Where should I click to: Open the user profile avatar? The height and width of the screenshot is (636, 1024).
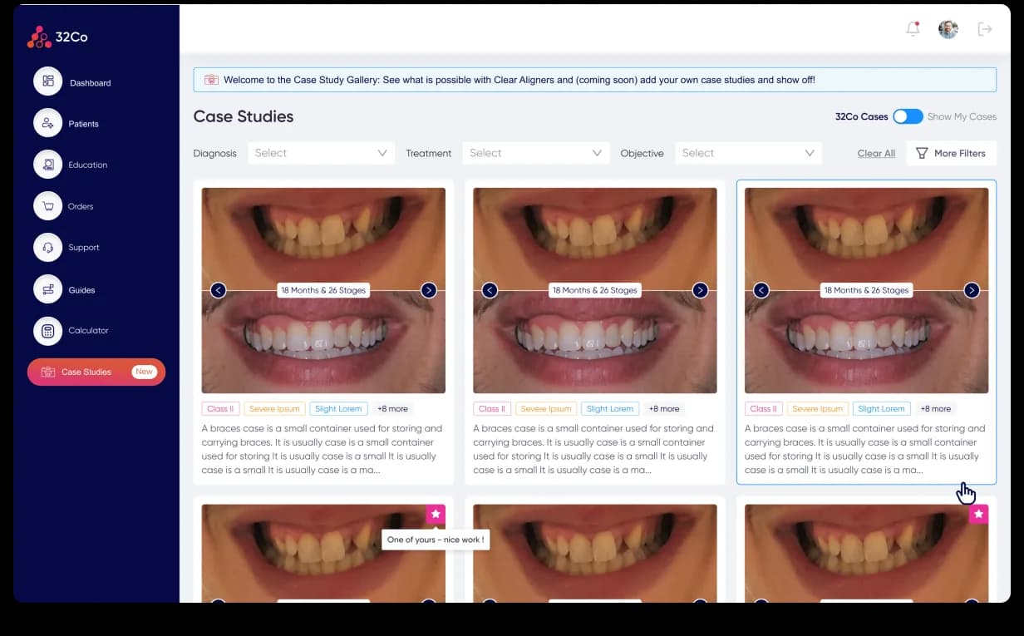coord(948,29)
